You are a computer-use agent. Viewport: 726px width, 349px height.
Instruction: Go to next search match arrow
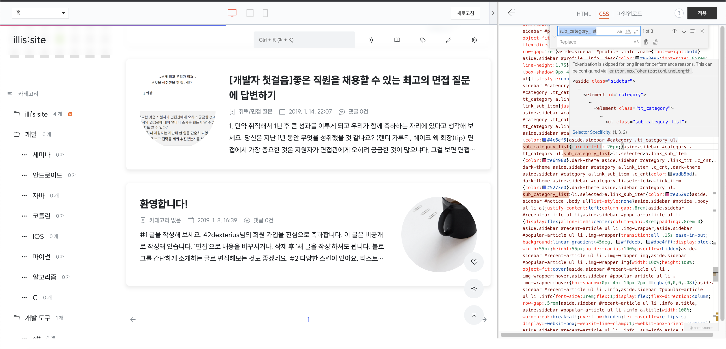tap(684, 31)
